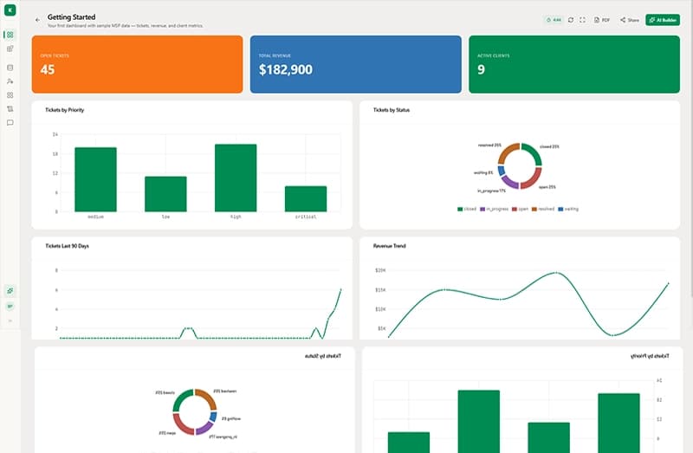Viewport: 693px width, 453px height.
Task: Click the green sparkle AI icon in lower sidebar
Action: [10, 291]
